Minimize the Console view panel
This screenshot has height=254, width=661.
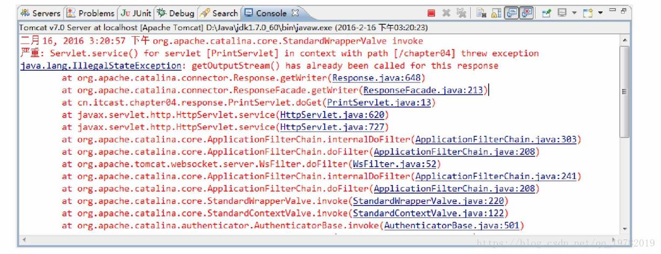coord(612,10)
